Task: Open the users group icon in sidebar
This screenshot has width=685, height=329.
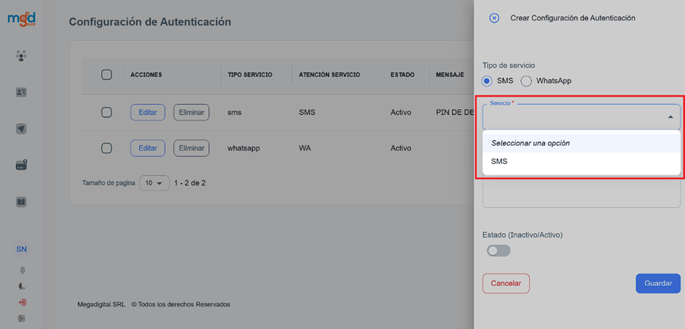Action: (x=21, y=55)
